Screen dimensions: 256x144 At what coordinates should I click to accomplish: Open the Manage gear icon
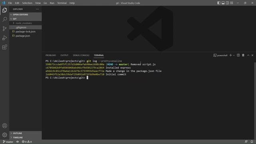click(x=4, y=135)
